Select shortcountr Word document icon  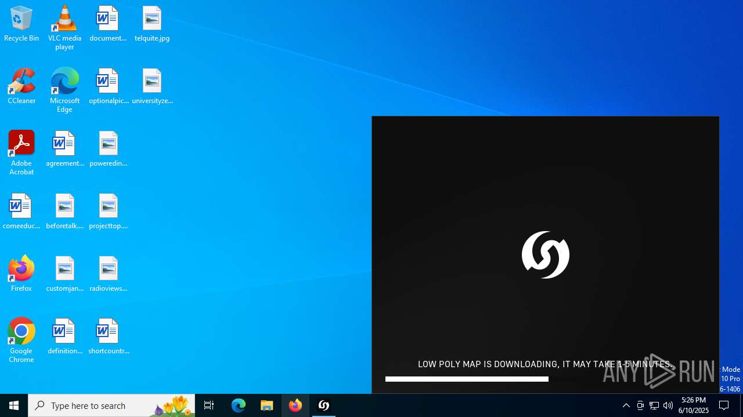click(x=109, y=337)
